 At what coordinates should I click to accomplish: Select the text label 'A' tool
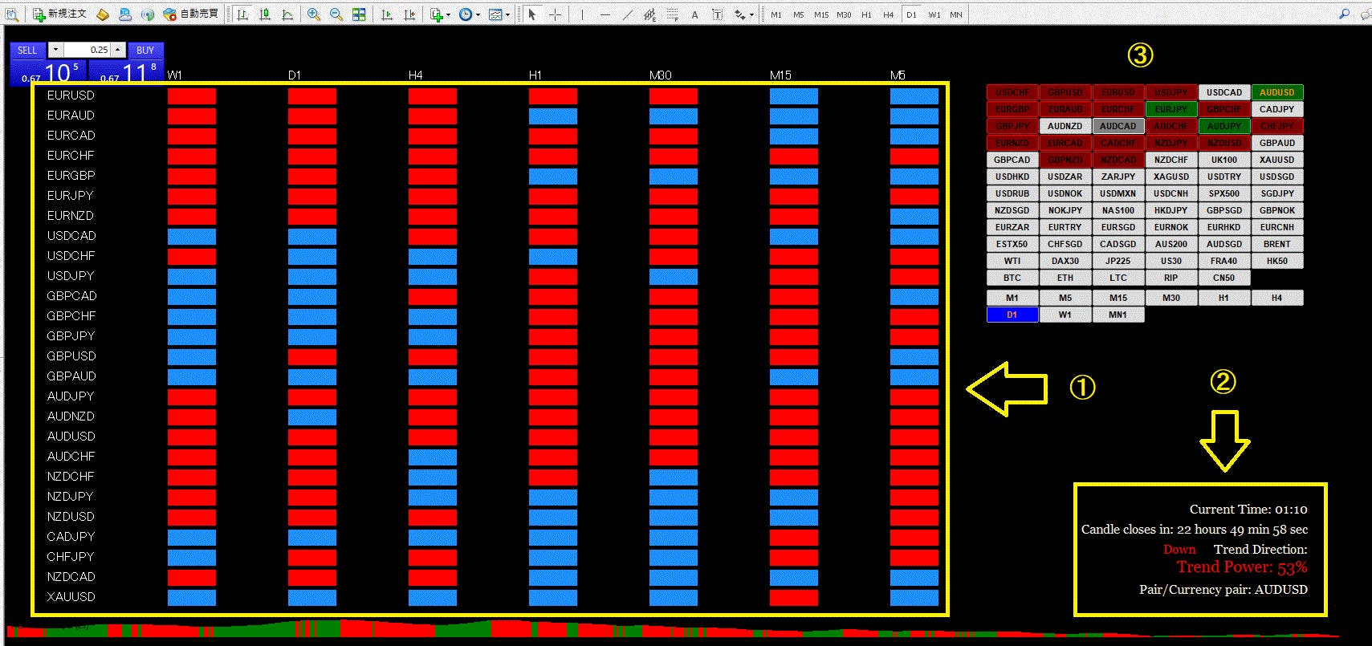click(x=694, y=14)
